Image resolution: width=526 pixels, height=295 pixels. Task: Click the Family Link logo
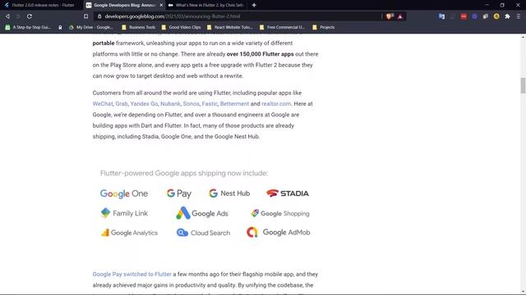click(x=124, y=213)
